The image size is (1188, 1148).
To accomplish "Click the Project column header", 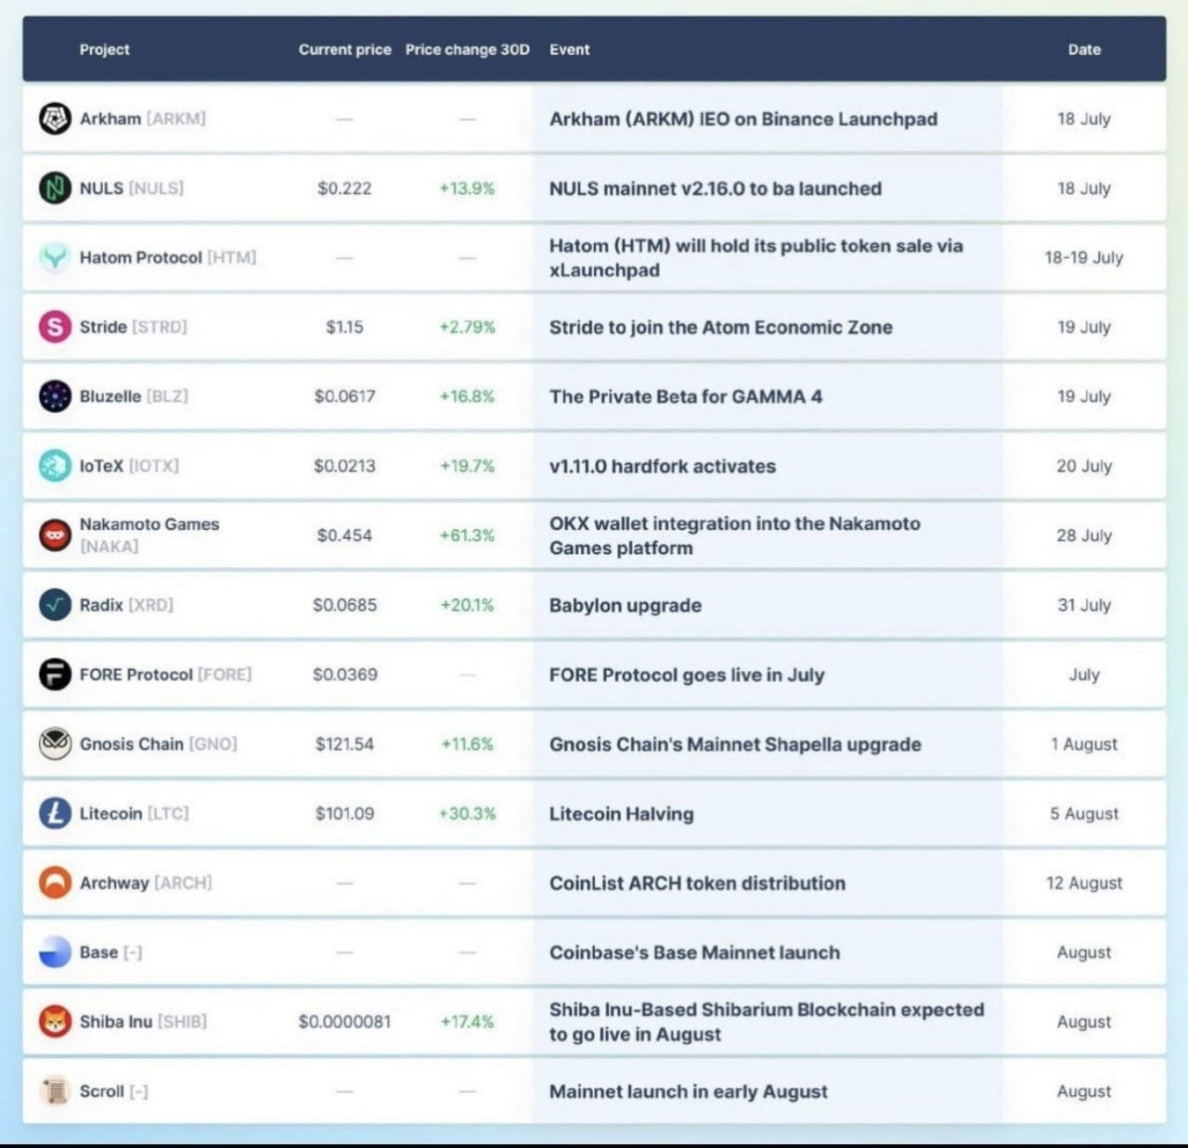I will coord(104,49).
